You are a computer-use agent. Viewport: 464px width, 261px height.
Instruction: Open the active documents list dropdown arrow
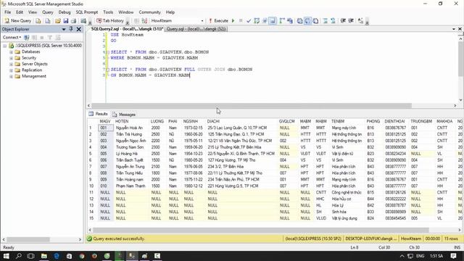coord(454,29)
